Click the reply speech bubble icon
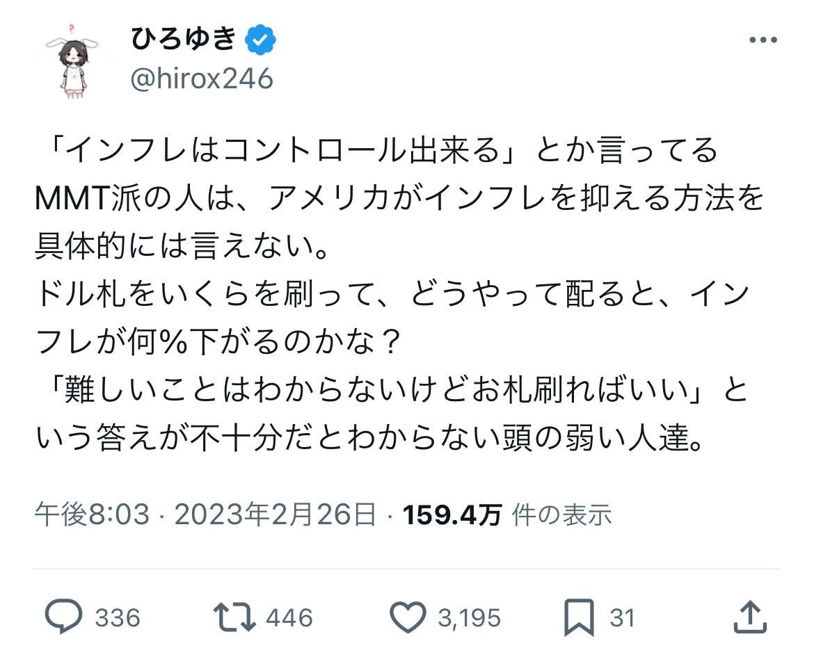 coord(64,617)
